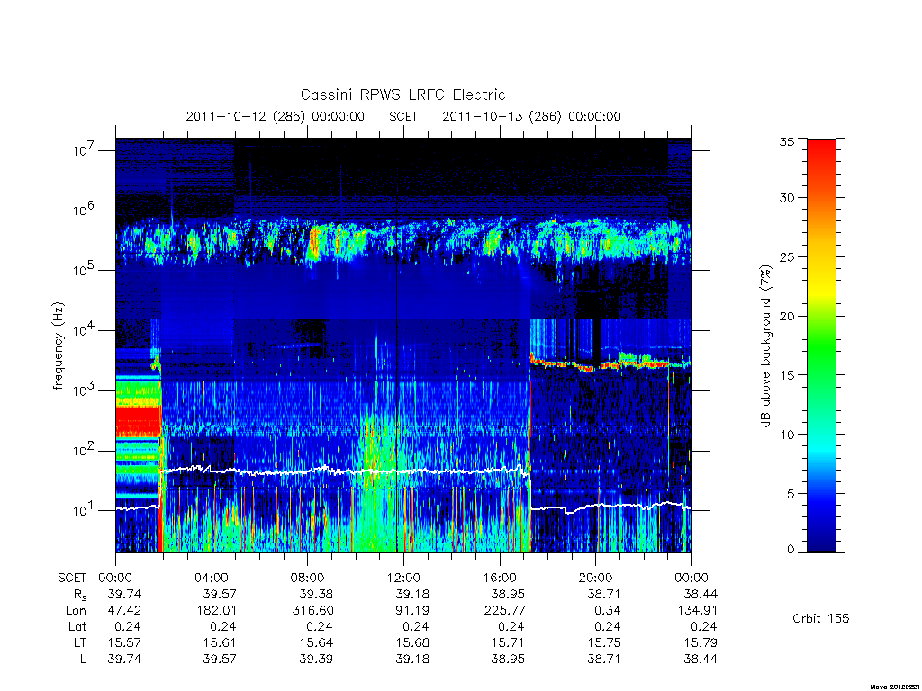Click the colorbar tick label '30'

pos(787,198)
